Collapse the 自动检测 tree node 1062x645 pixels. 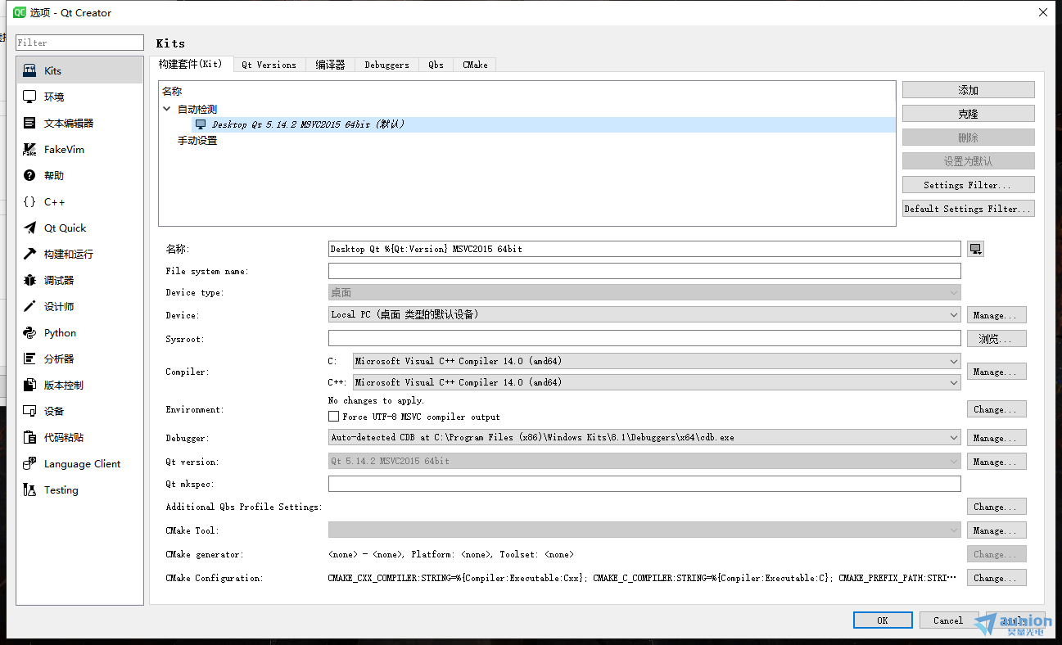167,109
